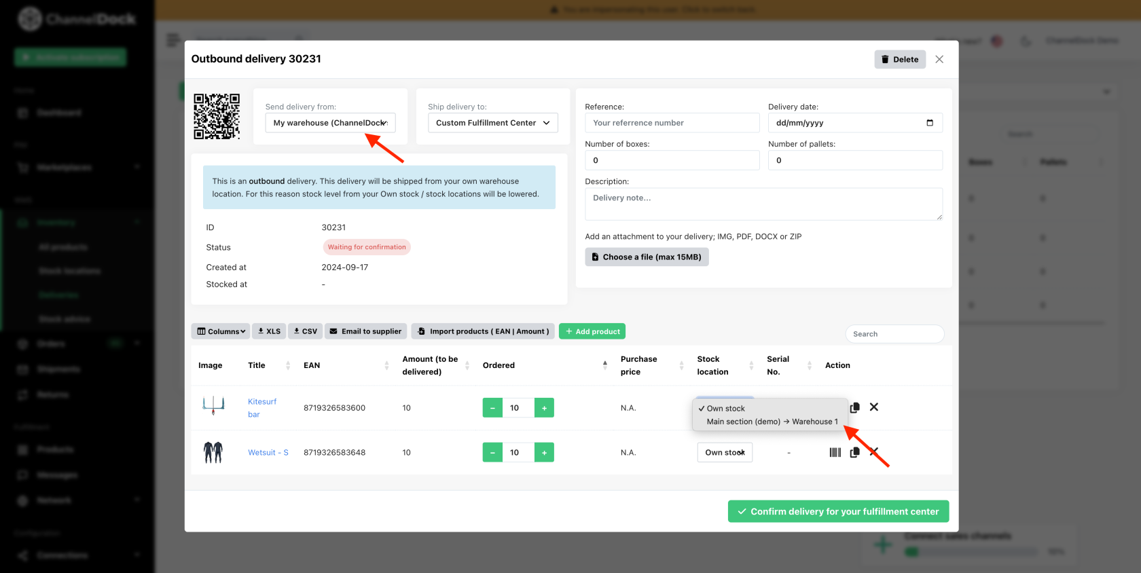Decrease ordered quantity for Wetsuit - S
Viewport: 1141px width, 573px height.
[x=492, y=452]
